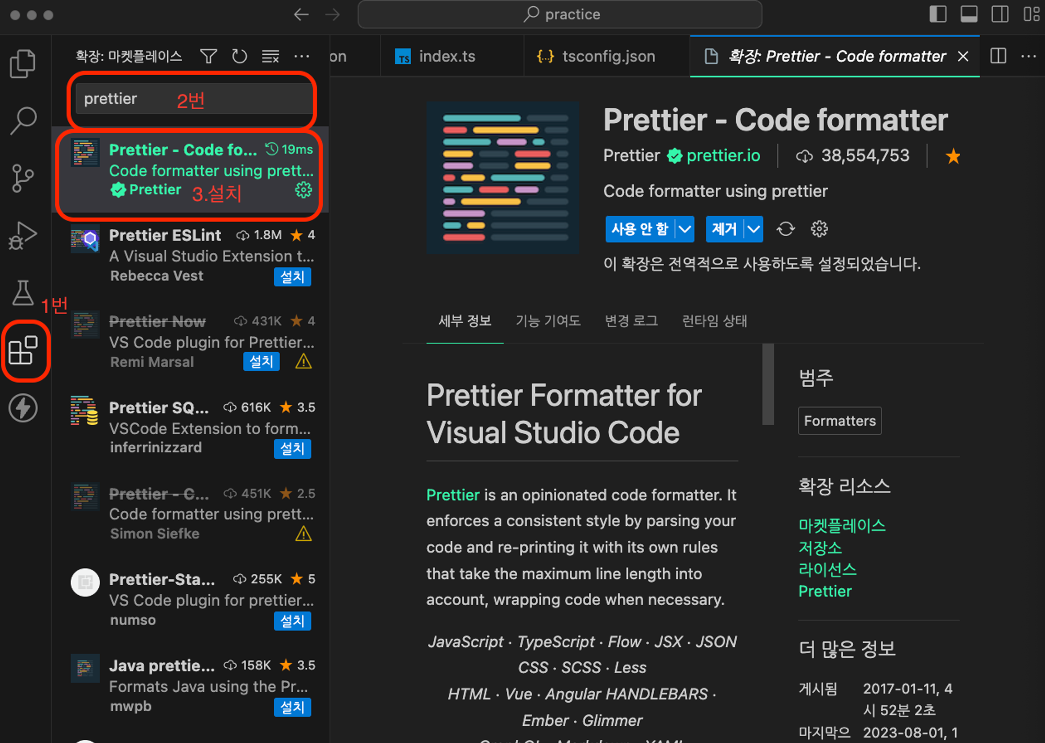The image size is (1045, 743).
Task: Toggle the secondary sidebar layout button
Action: 1000,14
